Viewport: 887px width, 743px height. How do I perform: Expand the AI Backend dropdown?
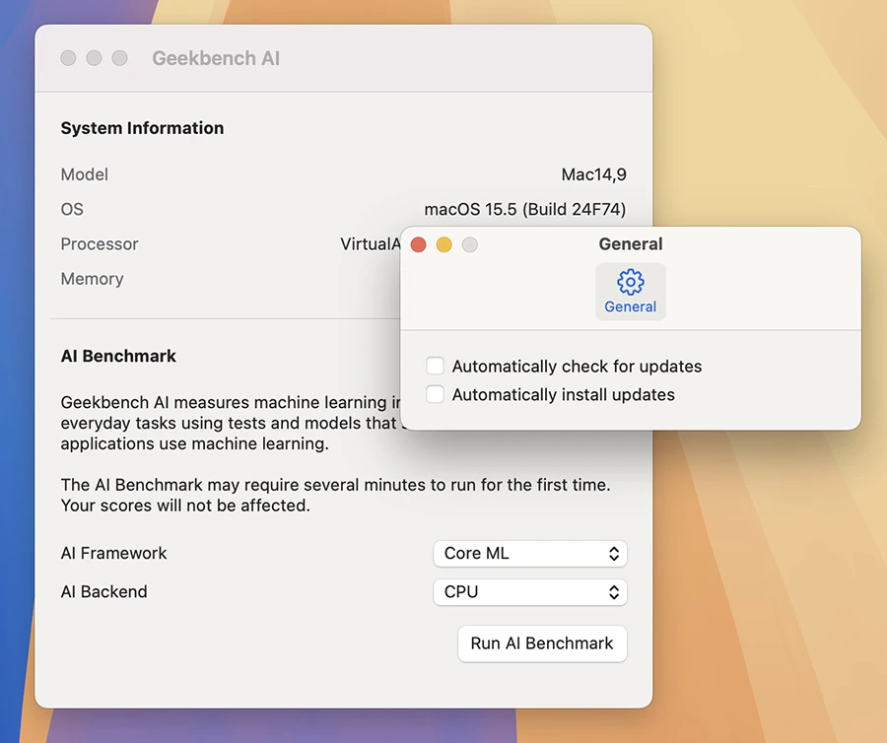click(529, 592)
